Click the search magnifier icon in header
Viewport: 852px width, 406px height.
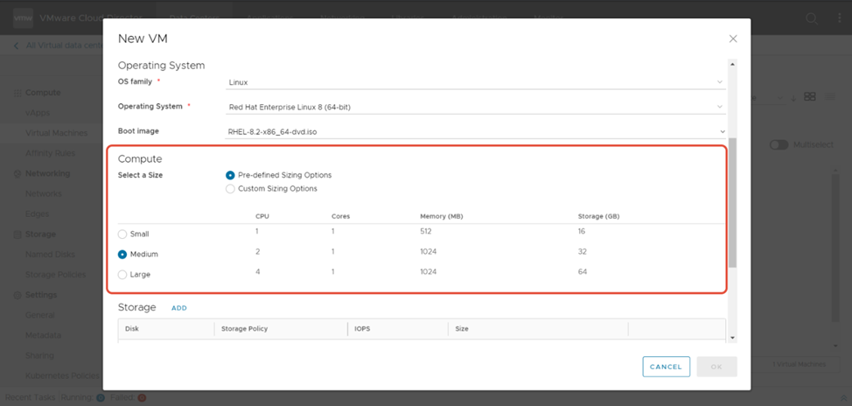pyautogui.click(x=812, y=18)
